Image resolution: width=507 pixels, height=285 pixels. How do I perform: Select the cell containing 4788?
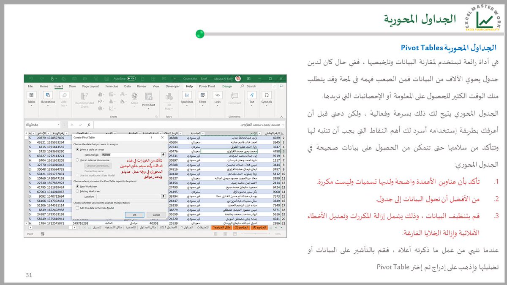(271, 150)
